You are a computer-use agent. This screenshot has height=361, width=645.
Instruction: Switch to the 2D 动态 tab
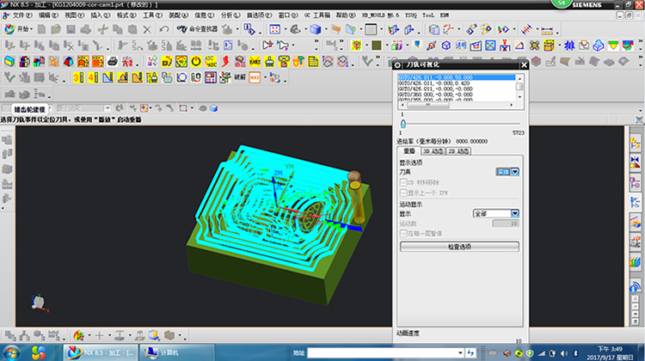pos(458,151)
